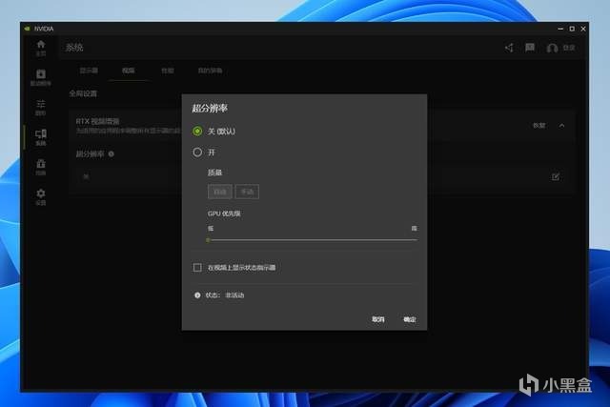Image resolution: width=610 pixels, height=407 pixels.
Task: Click the 超分辨率 dialog title
Action: pyautogui.click(x=210, y=109)
